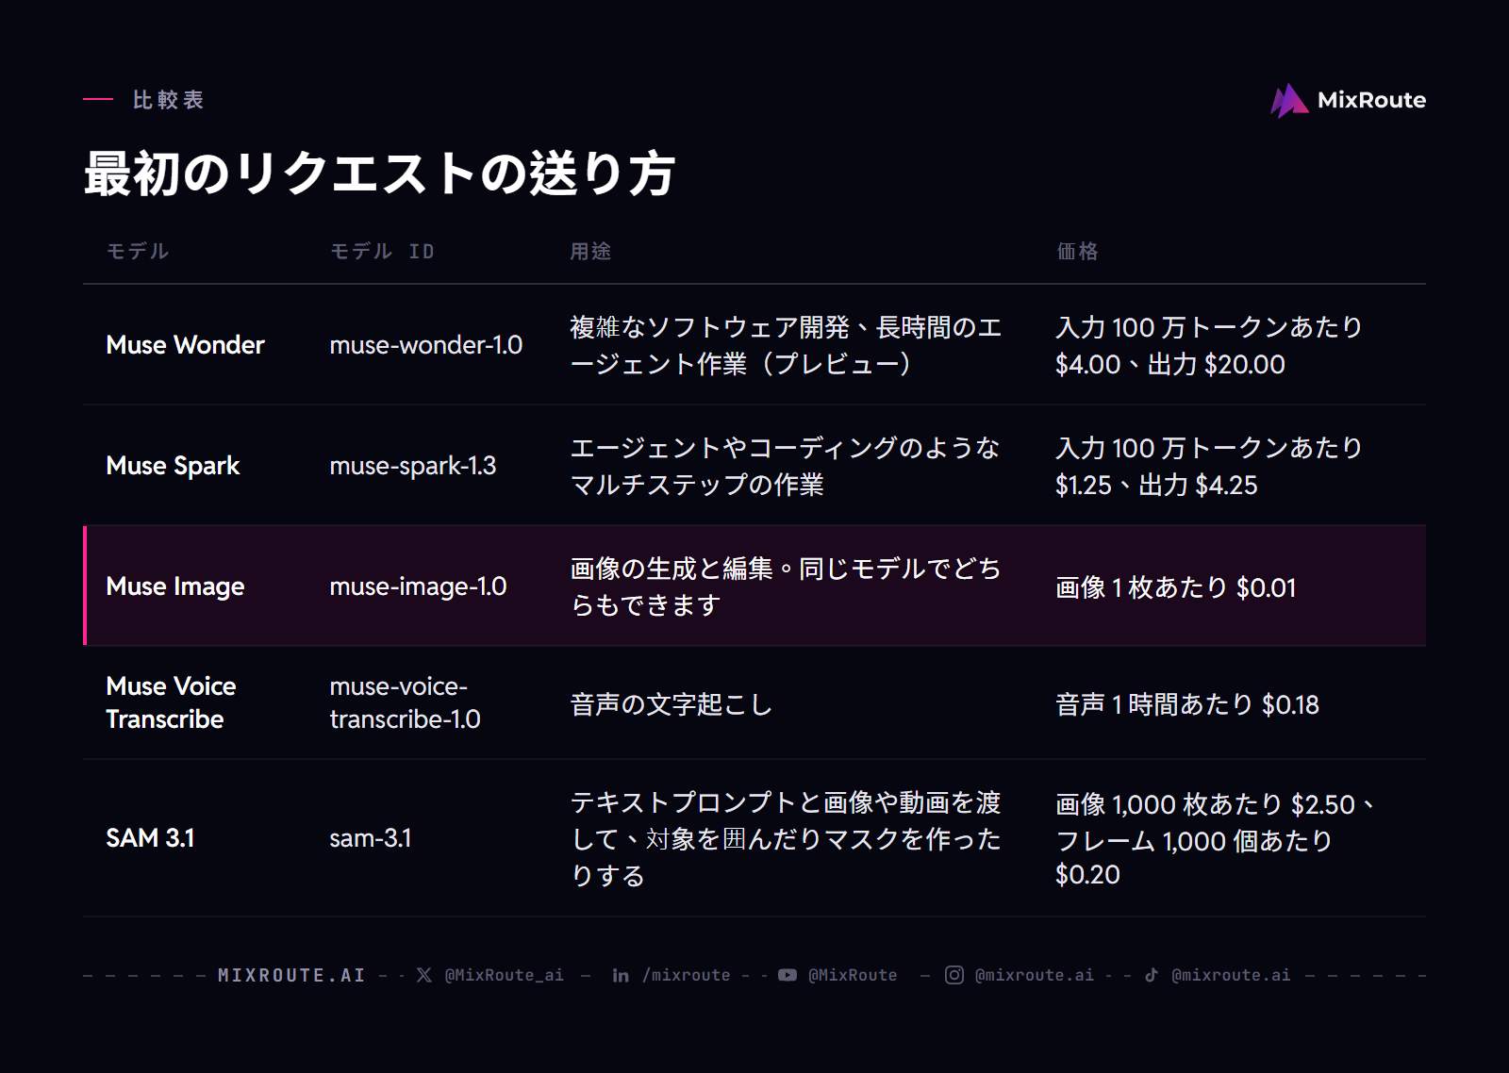This screenshot has height=1073, width=1509.
Task: Click the MIXROUTE.AI footer text
Action: pyautogui.click(x=291, y=975)
